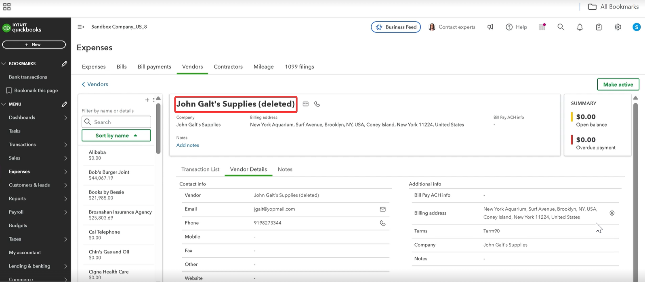The height and width of the screenshot is (282, 645).
Task: Open the apps grid in header
Action: pyautogui.click(x=542, y=27)
